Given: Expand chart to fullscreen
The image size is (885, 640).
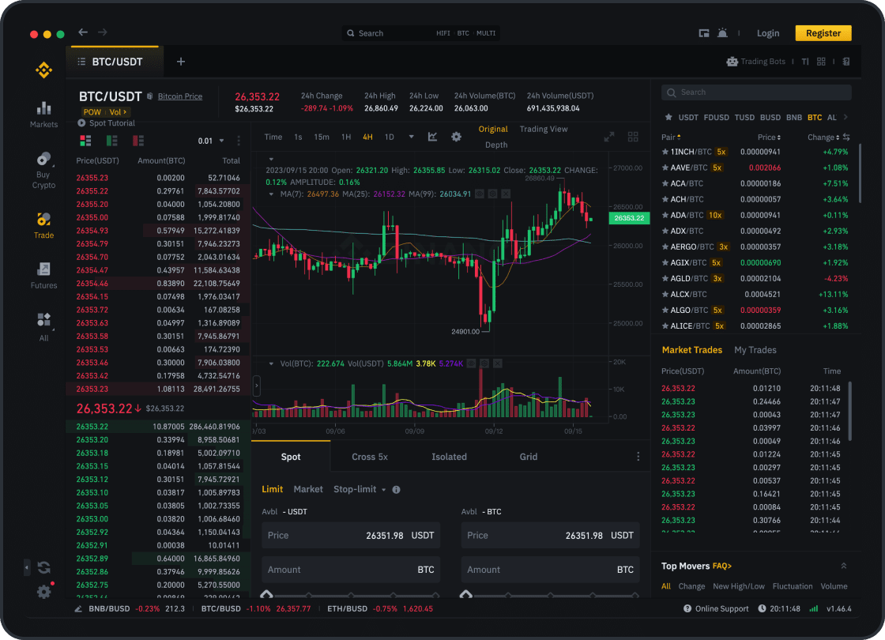Looking at the screenshot, I should coord(609,137).
